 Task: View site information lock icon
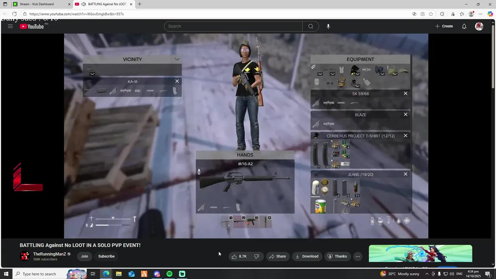25,14
